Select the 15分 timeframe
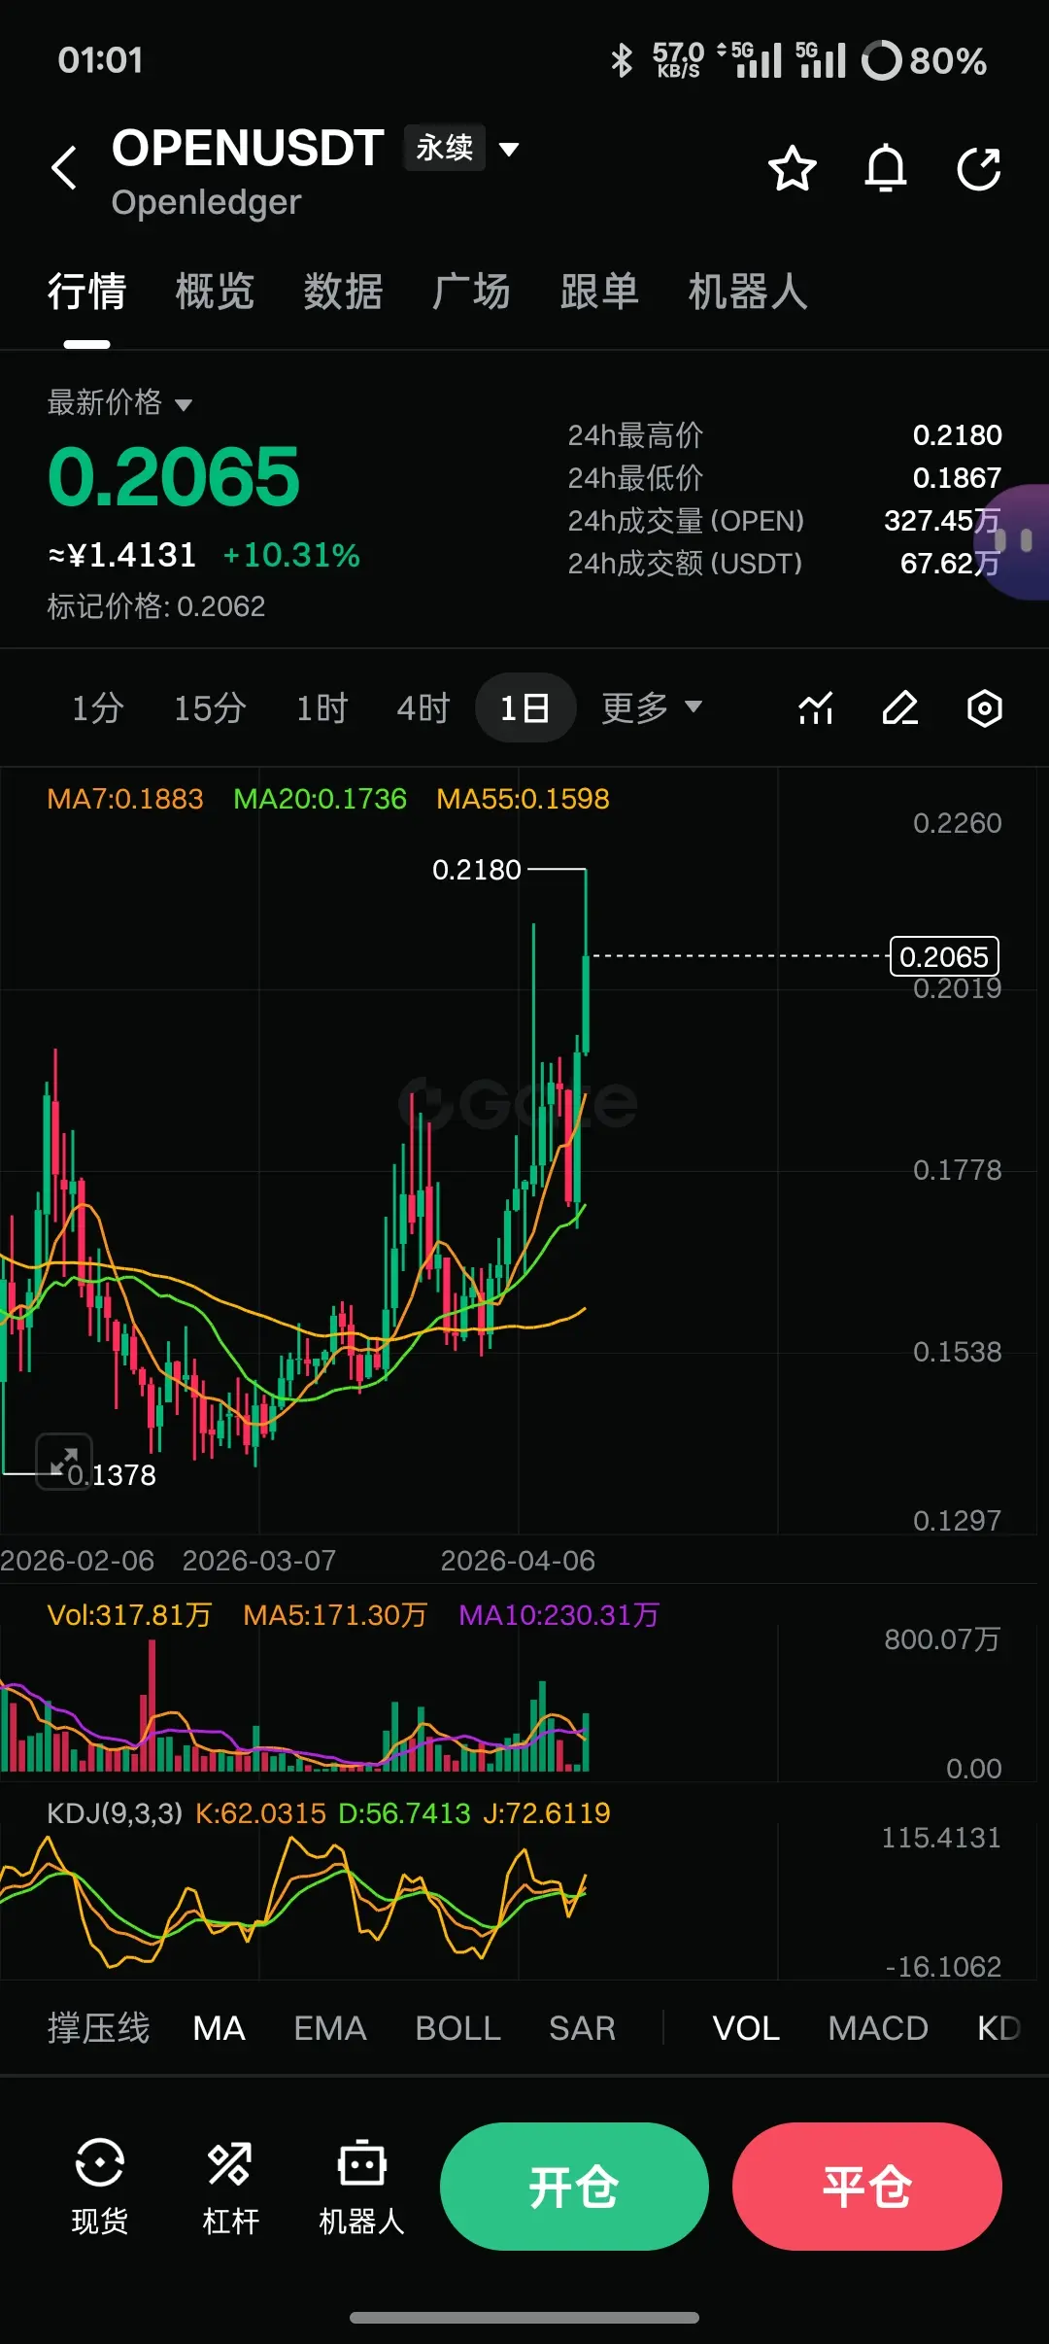The image size is (1049, 2344). [210, 707]
